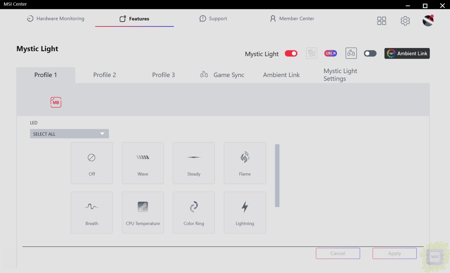Enable the Game Sync toggle switch
Image resolution: width=450 pixels, height=273 pixels.
tap(370, 53)
